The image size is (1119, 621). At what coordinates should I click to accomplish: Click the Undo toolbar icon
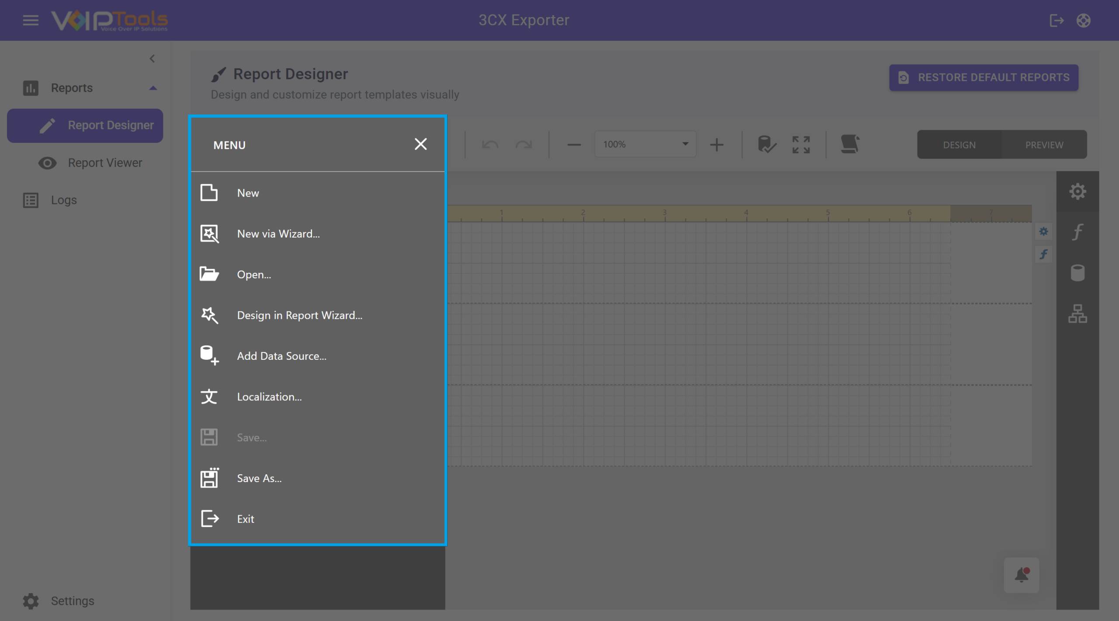tap(490, 145)
